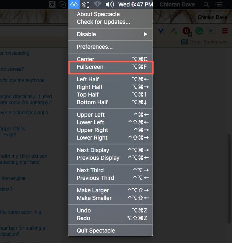
Task: Click the Bluetooth battery status icon
Action: point(86,4)
